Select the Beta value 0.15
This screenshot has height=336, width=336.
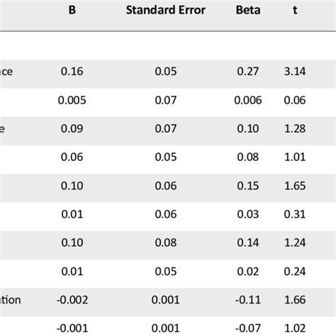click(x=248, y=186)
